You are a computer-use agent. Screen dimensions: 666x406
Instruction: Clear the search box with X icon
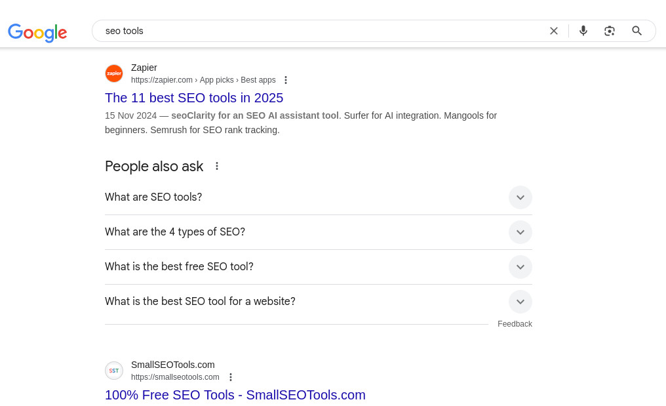[553, 31]
